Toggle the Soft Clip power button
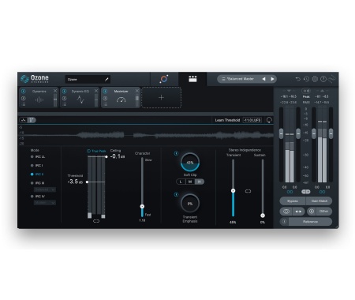The width and height of the screenshot is (355, 300). [176, 153]
